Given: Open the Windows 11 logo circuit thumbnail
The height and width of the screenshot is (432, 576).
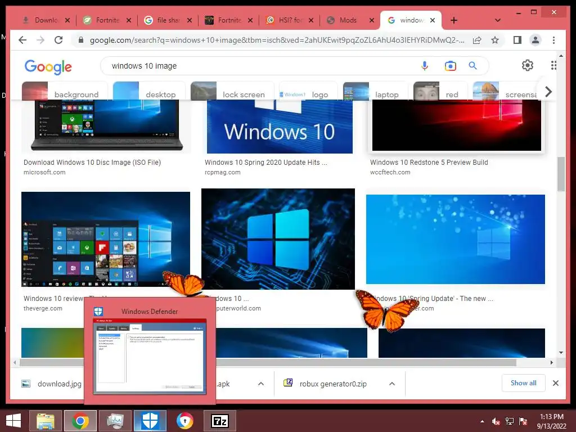Looking at the screenshot, I should [x=278, y=238].
